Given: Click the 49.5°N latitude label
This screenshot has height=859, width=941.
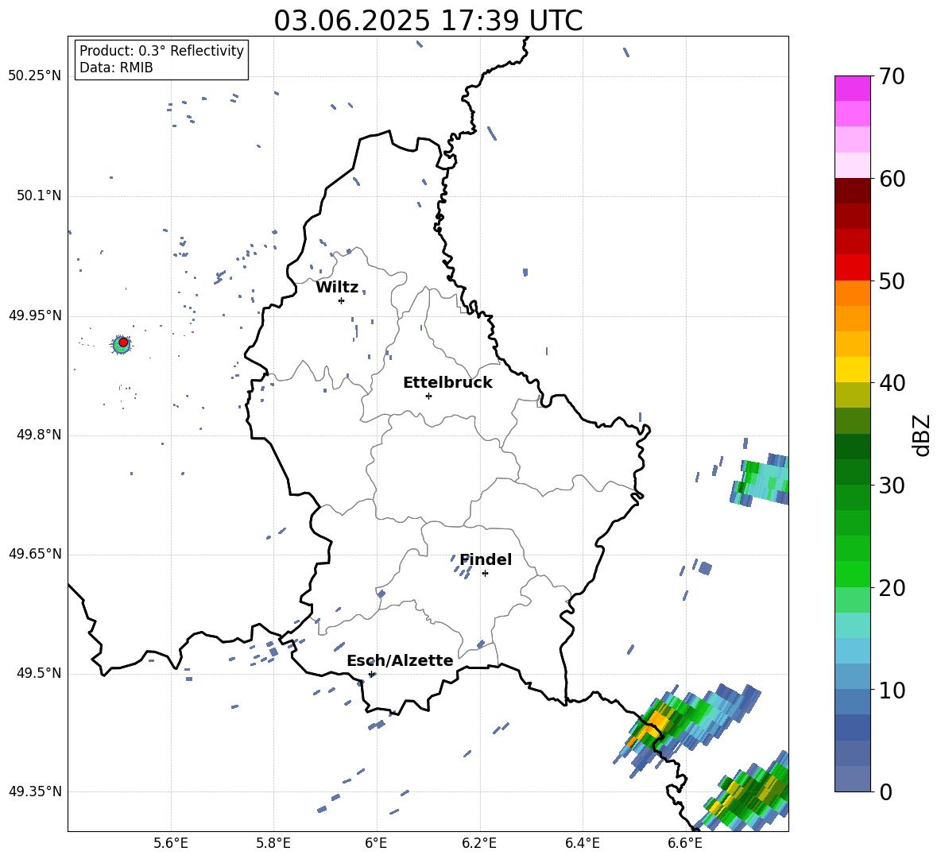Looking at the screenshot, I should point(38,673).
